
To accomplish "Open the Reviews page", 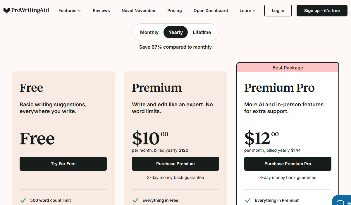I will pos(101,11).
